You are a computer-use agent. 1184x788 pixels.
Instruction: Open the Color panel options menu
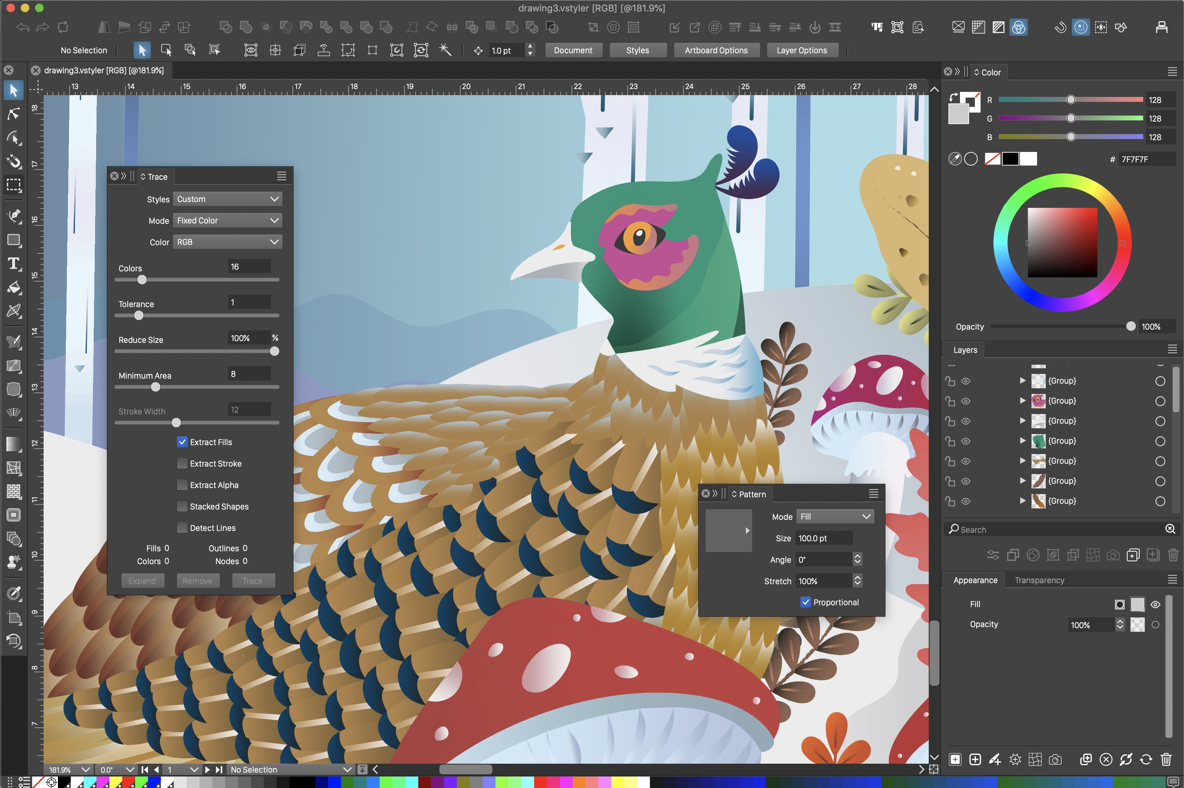click(1173, 72)
